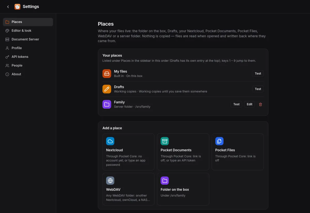Click the About info icon
310x213 pixels.
[7, 74]
